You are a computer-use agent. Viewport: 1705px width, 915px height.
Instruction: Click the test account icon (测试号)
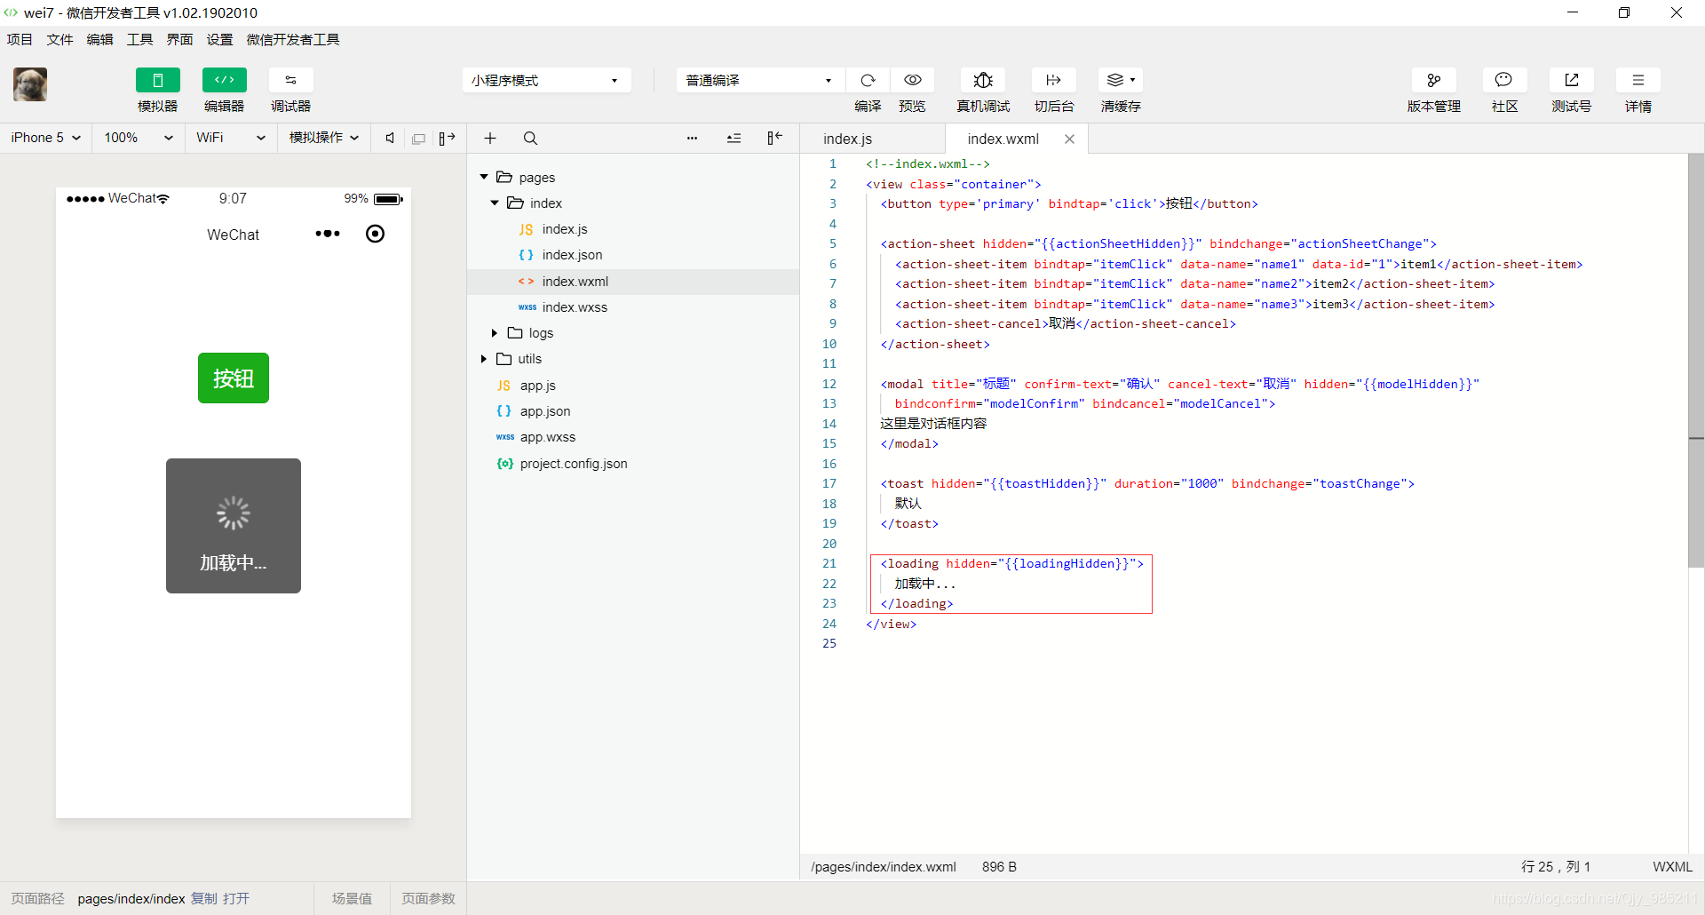1571,80
